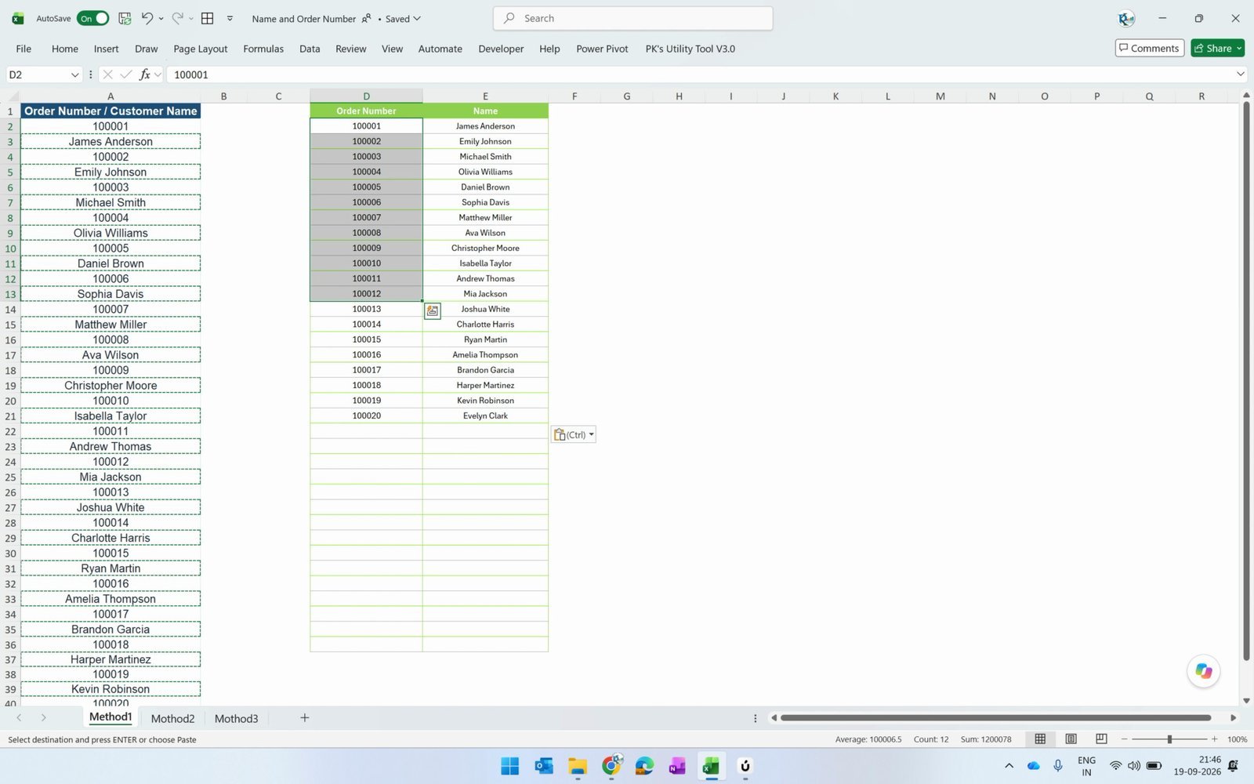The height and width of the screenshot is (784, 1254).
Task: Open the Automate tab
Action: tap(440, 49)
